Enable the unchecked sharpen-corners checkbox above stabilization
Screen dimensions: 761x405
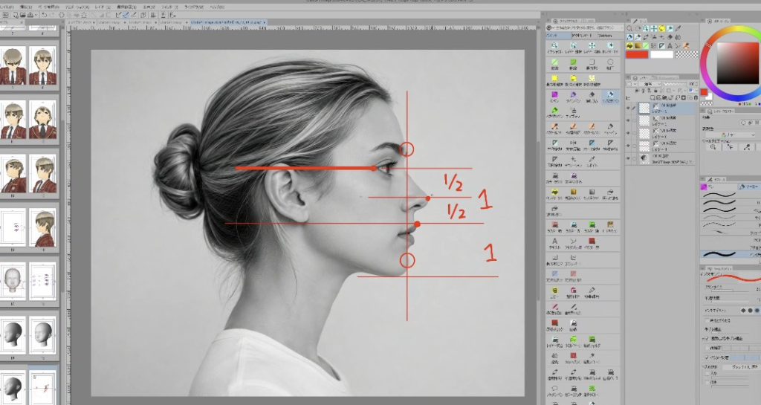click(706, 320)
